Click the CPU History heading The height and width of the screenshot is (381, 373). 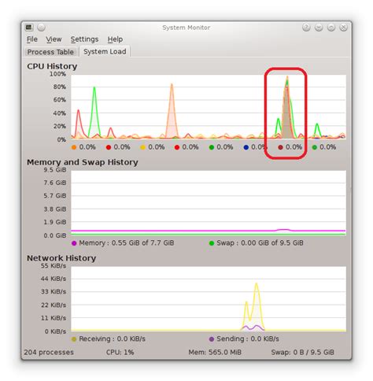point(52,66)
